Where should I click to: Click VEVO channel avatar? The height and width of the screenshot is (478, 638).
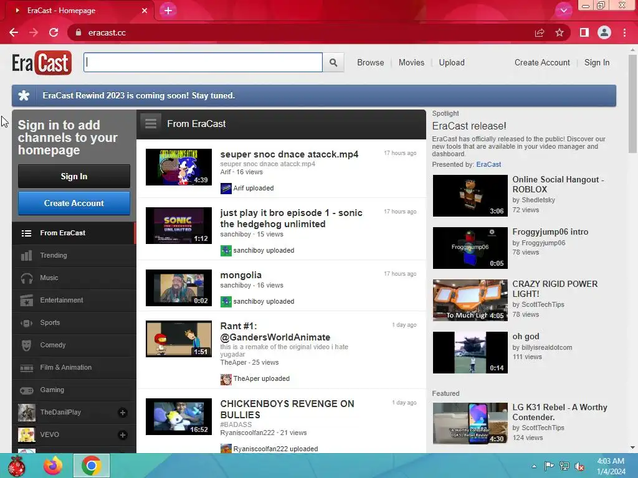(26, 435)
